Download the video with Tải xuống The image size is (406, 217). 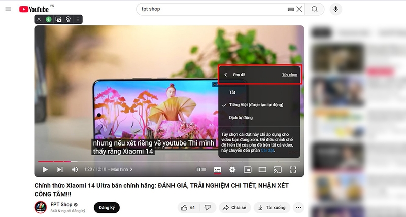point(272,208)
